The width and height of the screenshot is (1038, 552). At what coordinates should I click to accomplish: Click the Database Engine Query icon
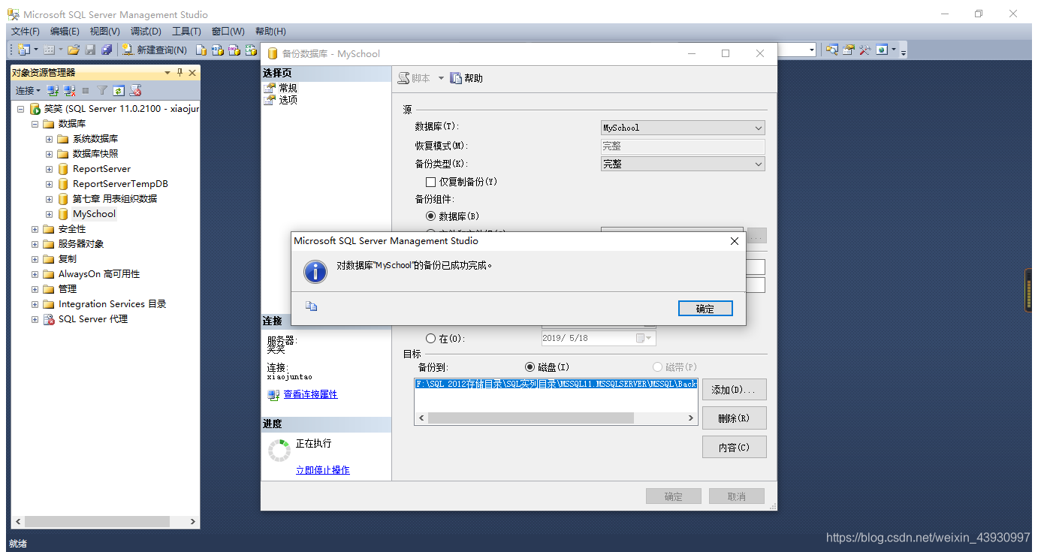tap(201, 50)
